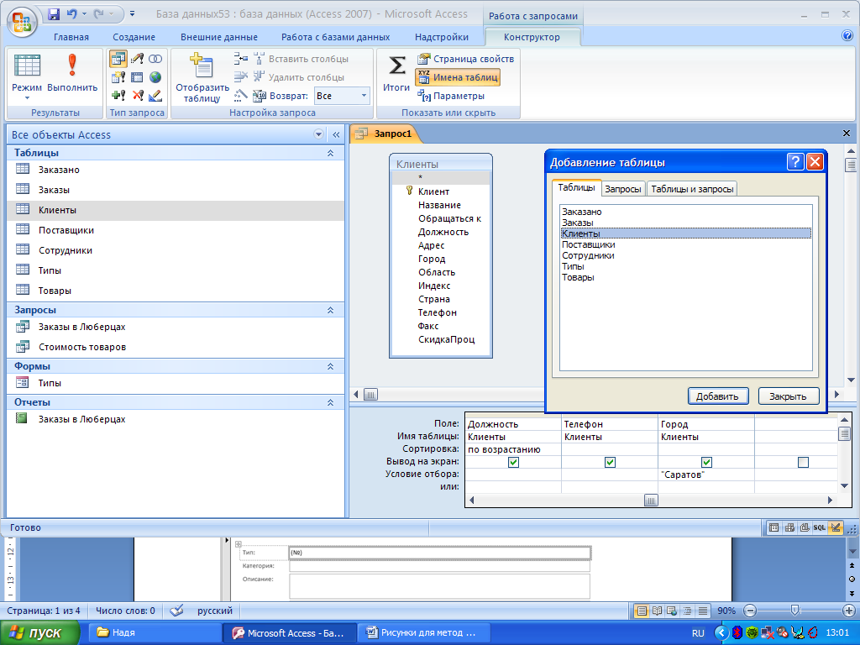This screenshot has width=860, height=645.
Task: Click the query grid horizontal scrollbar thumb
Action: coord(651,501)
